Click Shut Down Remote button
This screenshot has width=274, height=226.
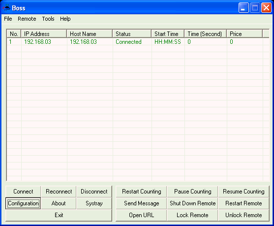point(192,203)
